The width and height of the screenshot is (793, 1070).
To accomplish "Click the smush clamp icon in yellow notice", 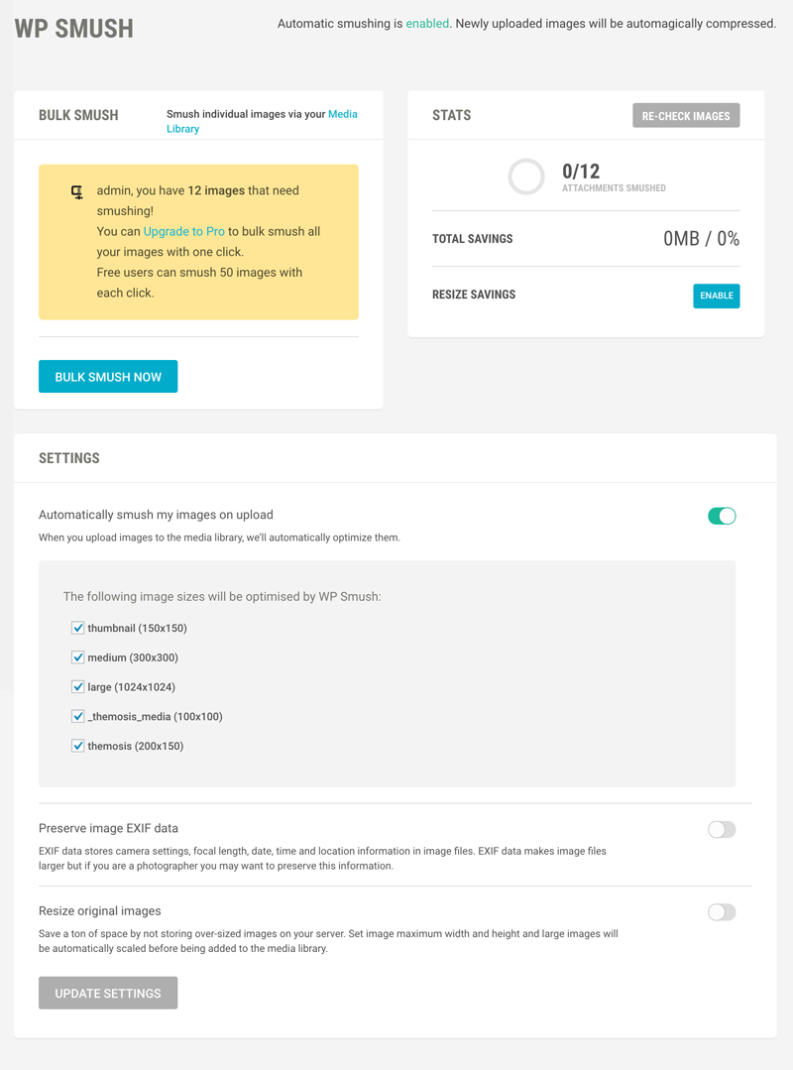I will tap(77, 192).
